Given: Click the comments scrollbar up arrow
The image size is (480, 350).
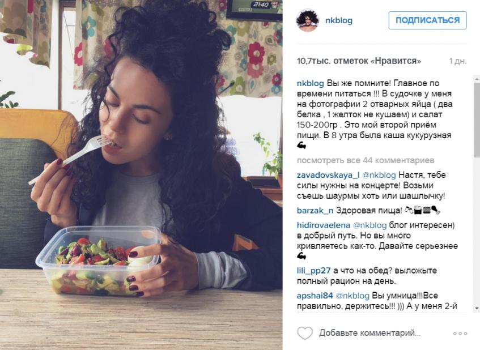Looking at the screenshot, I should 477,79.
